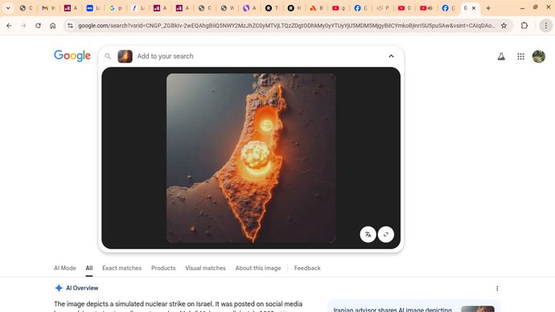Translate text in the image

pos(368,234)
